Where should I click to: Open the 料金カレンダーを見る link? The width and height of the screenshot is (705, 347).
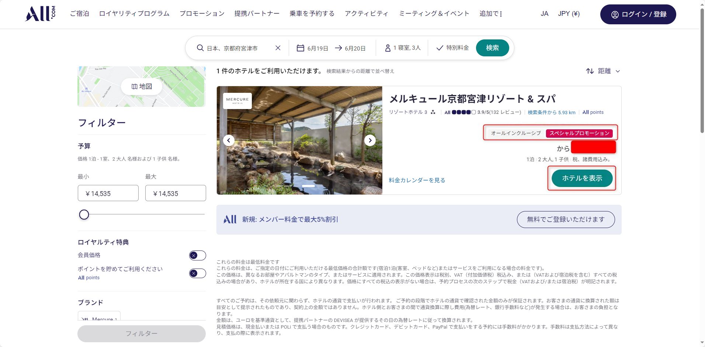[x=417, y=180]
